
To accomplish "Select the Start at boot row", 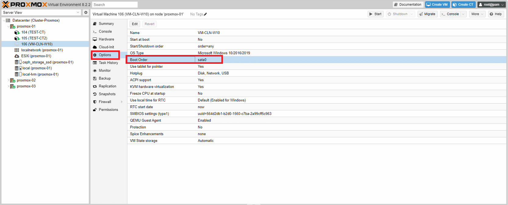I will 317,39.
